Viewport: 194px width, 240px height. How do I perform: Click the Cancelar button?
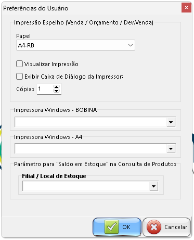(166, 227)
